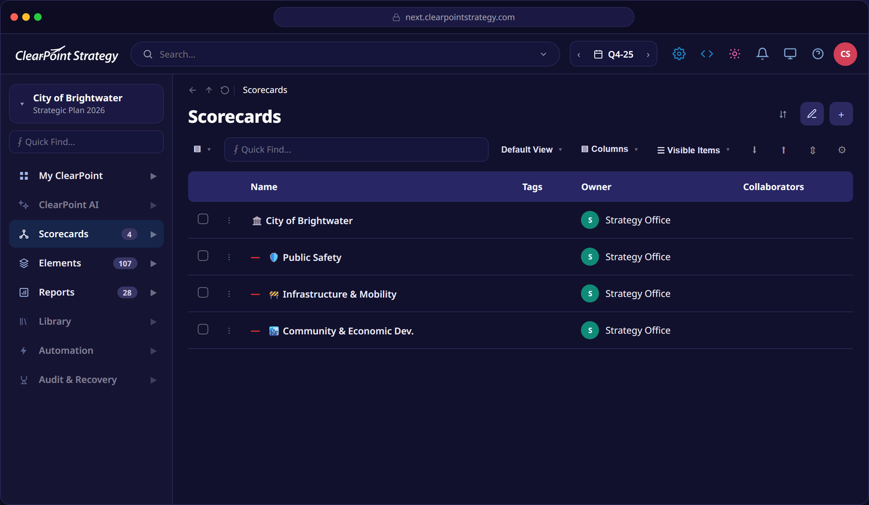Click the back navigation arrow
This screenshot has height=505, width=869.
pos(192,90)
